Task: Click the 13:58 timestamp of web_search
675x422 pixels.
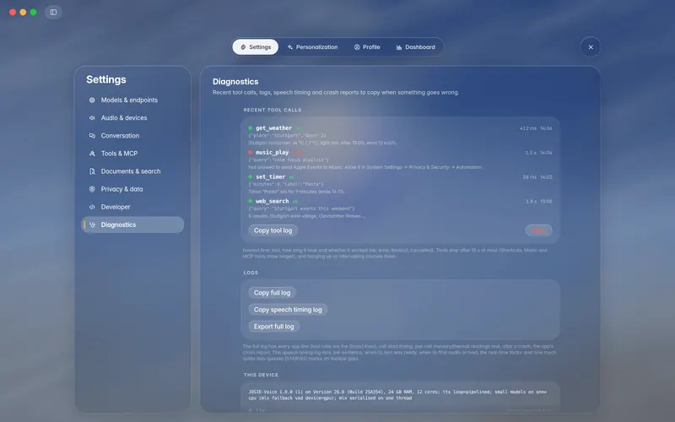Action: pyautogui.click(x=546, y=202)
